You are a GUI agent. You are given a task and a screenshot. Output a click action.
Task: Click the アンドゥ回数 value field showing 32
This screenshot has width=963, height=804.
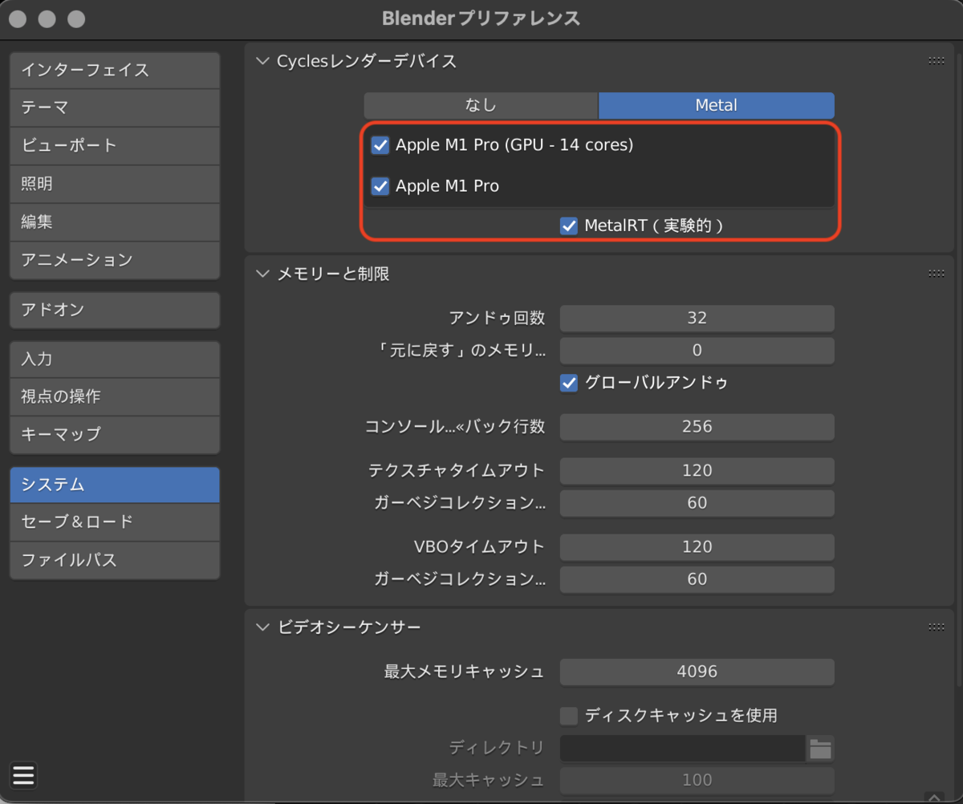(697, 318)
